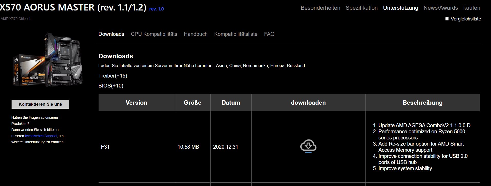The width and height of the screenshot is (491, 186).
Task: Click the Downloads section heading
Action: click(x=116, y=56)
